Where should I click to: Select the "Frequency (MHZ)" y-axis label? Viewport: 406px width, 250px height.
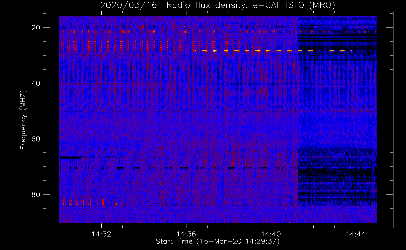23,120
